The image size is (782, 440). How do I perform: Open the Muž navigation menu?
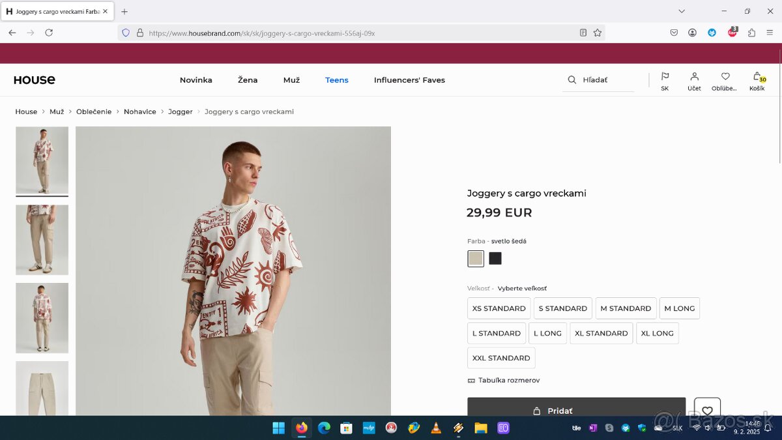point(291,80)
